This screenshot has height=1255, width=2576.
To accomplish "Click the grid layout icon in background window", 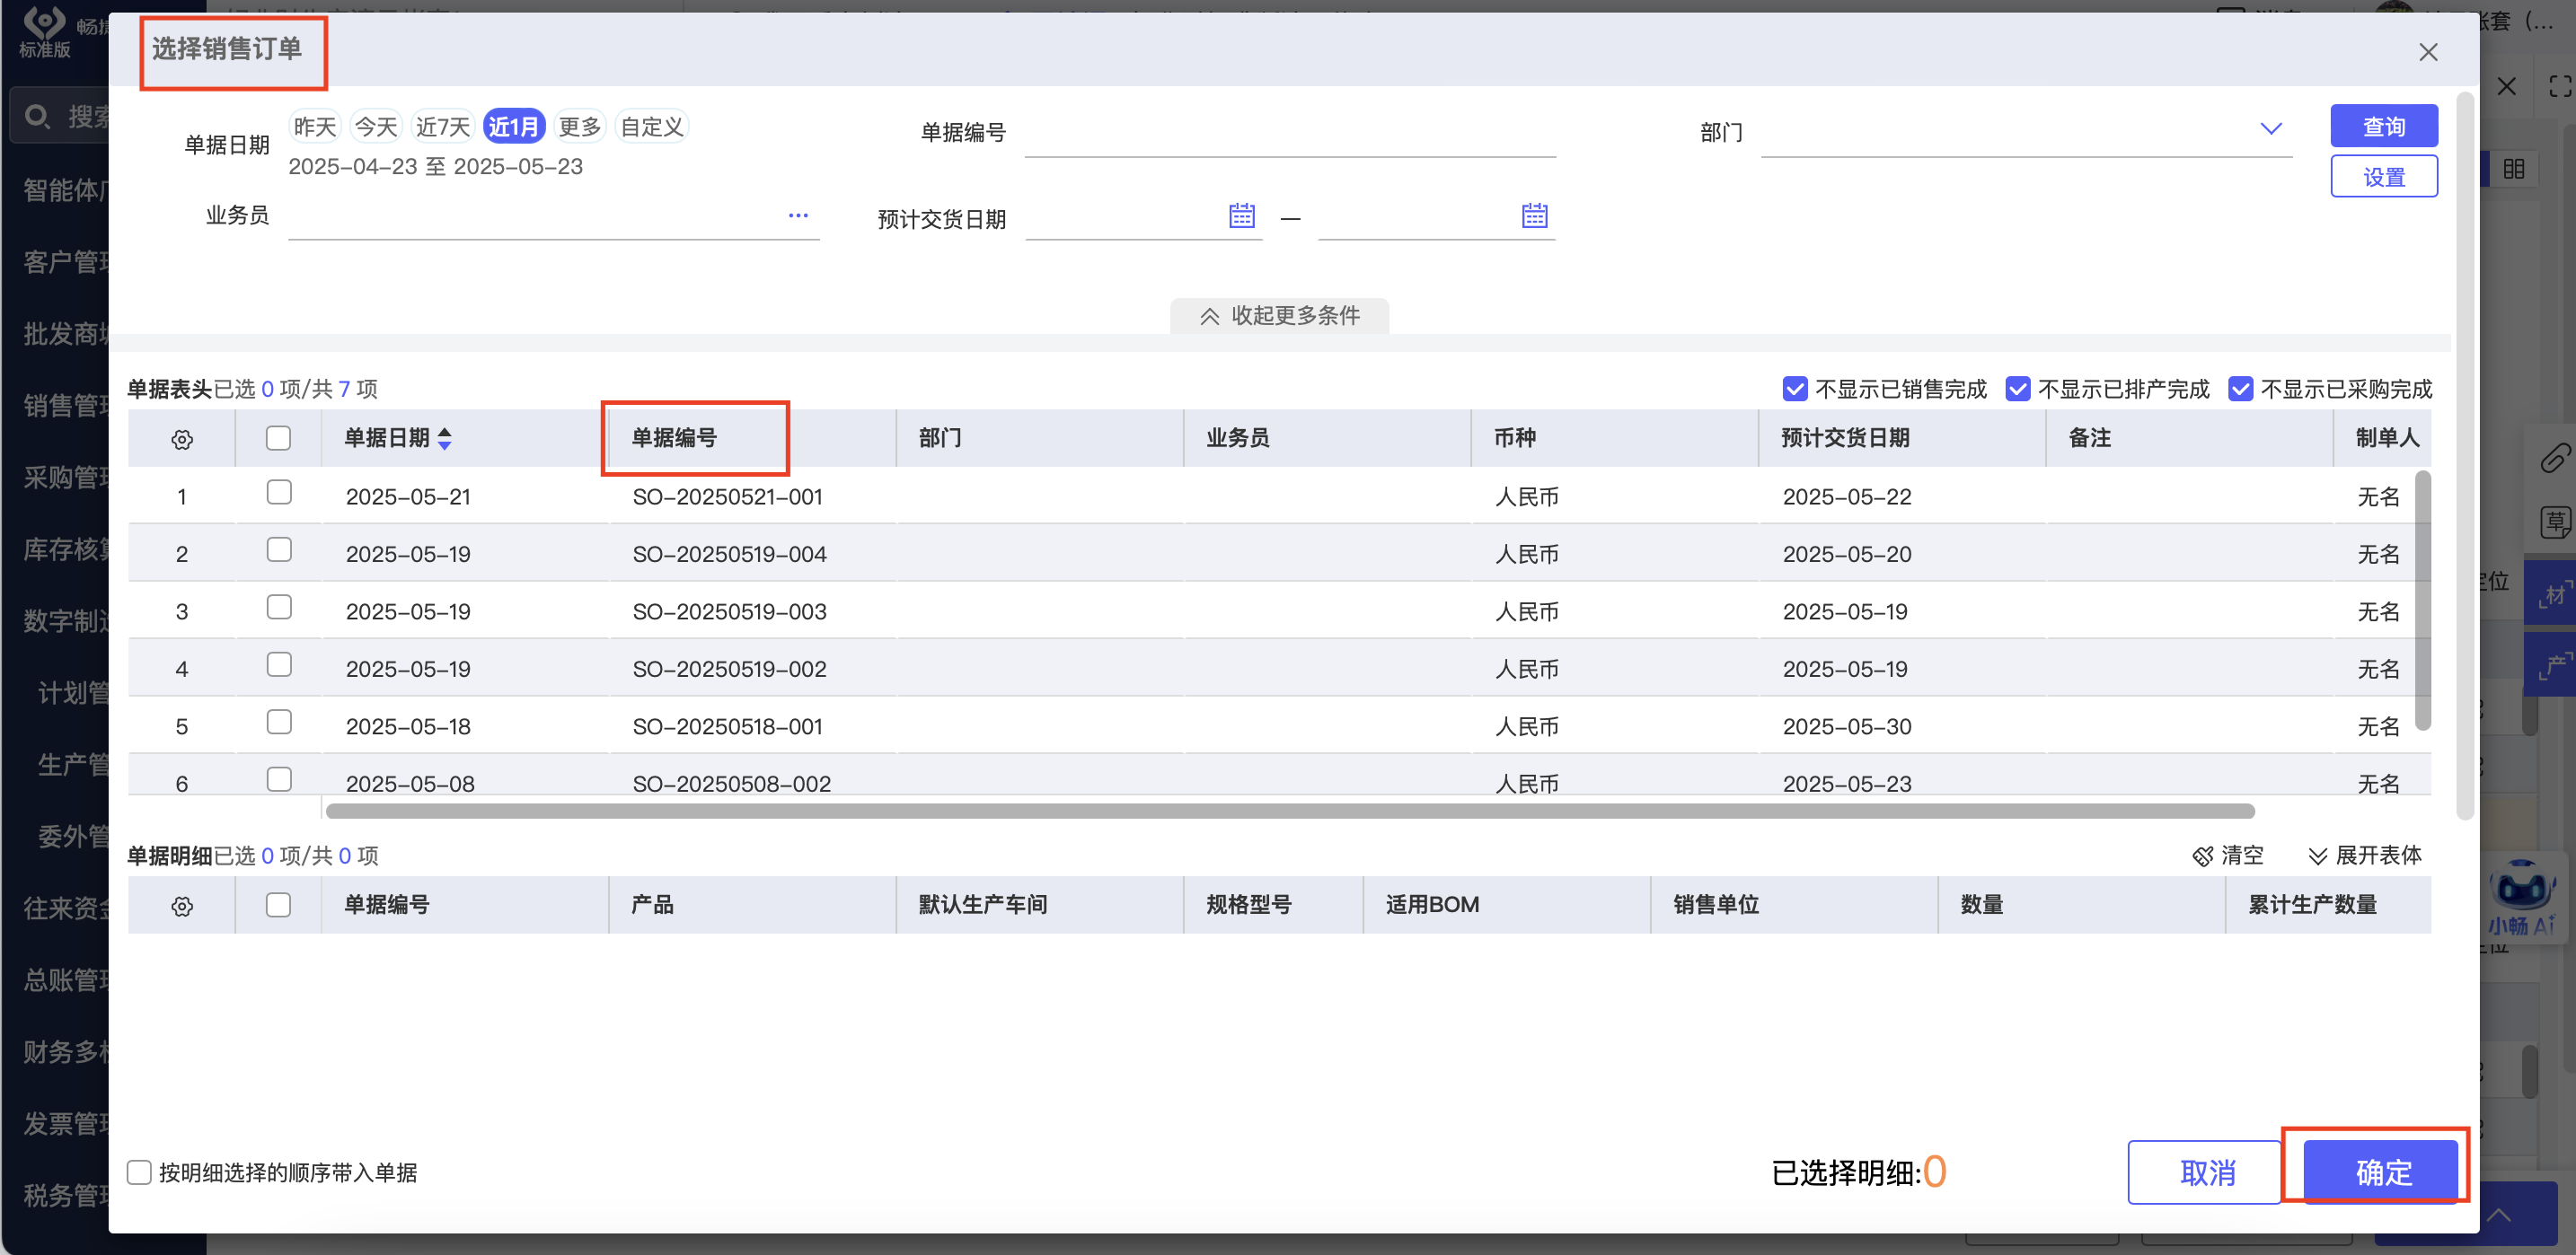I will pos(2513,168).
